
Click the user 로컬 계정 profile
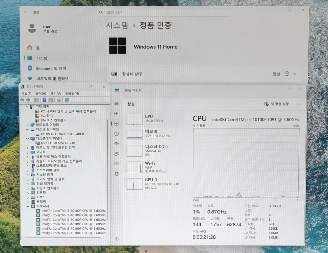click(43, 29)
